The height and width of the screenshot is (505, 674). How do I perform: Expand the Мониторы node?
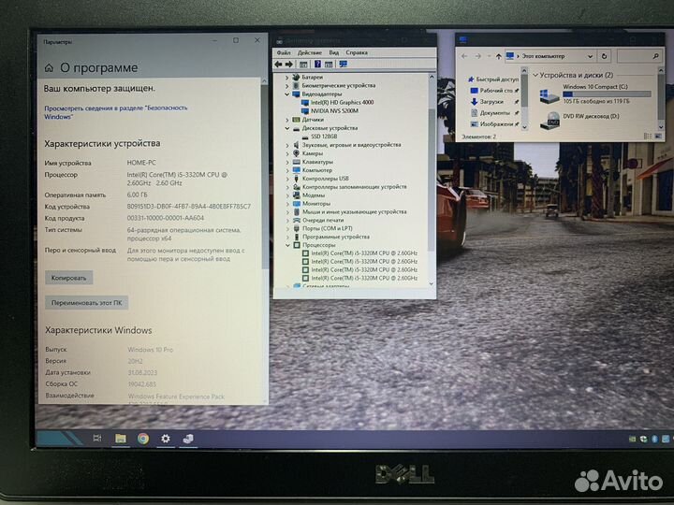pyautogui.click(x=287, y=204)
